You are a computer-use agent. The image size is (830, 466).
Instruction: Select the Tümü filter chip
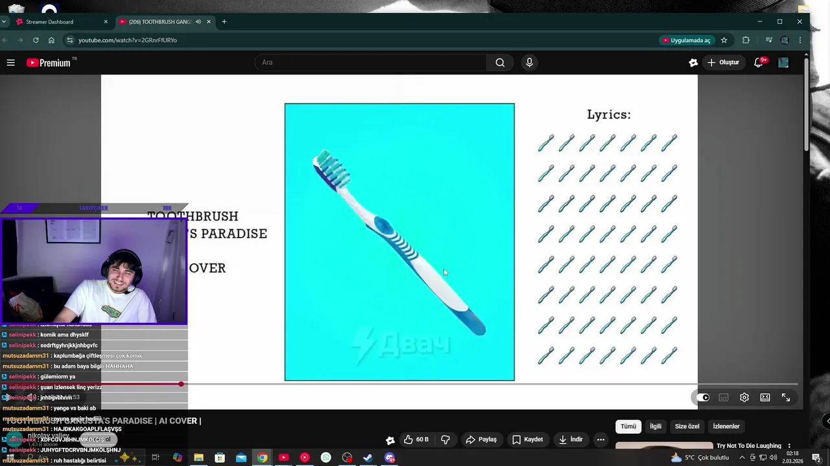[628, 427]
